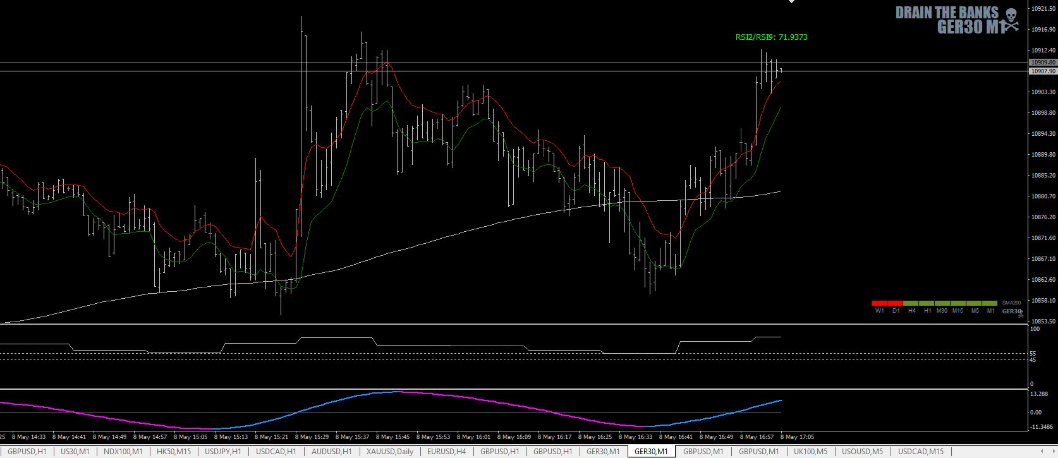
Task: Select the XAUUSD,Daily chart tab
Action: 390,452
